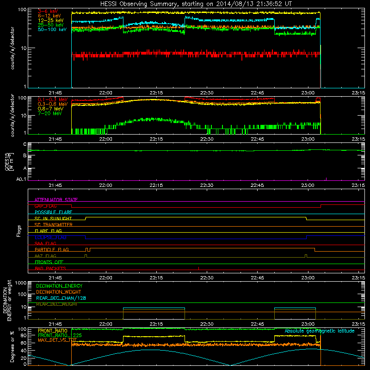Click the Degrees or % axis title

point(12,346)
